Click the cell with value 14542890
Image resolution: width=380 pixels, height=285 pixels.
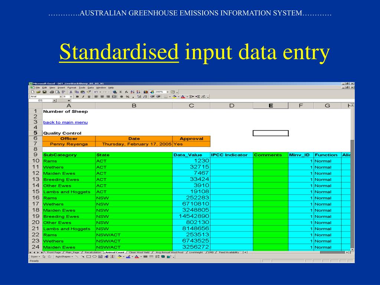[x=191, y=216]
